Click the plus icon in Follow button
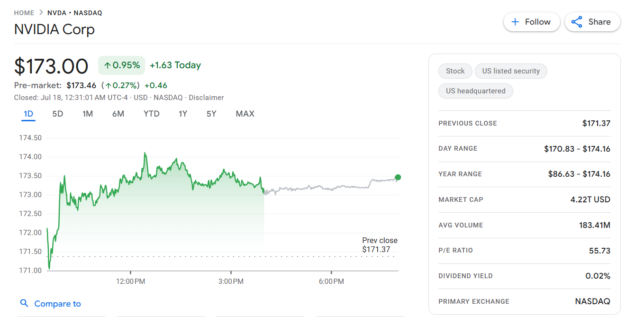 [x=515, y=22]
